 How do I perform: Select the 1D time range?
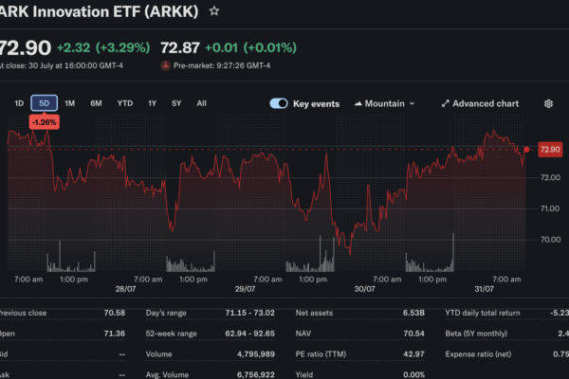19,103
